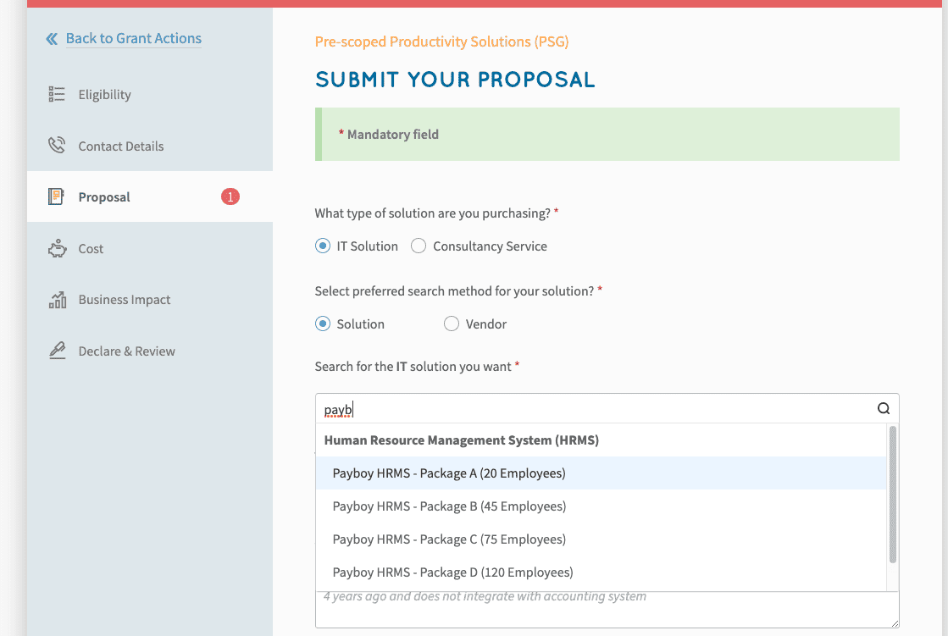Choose Payboy HRMS Package A option
This screenshot has width=948, height=636.
coord(449,473)
